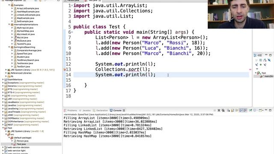The width and height of the screenshot is (274, 154).
Task: Click the error marker on line 13 gutter
Action: coord(65,69)
